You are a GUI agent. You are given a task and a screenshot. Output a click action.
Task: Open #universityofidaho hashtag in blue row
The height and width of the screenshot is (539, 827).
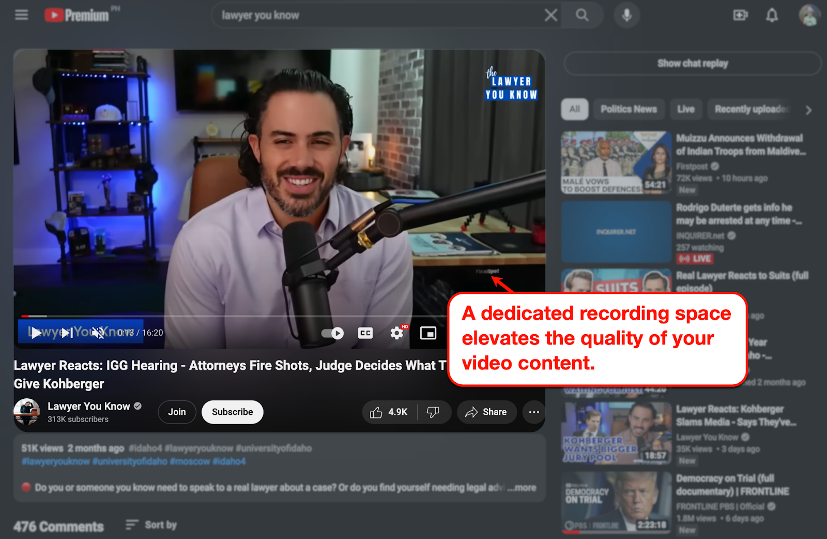point(130,461)
